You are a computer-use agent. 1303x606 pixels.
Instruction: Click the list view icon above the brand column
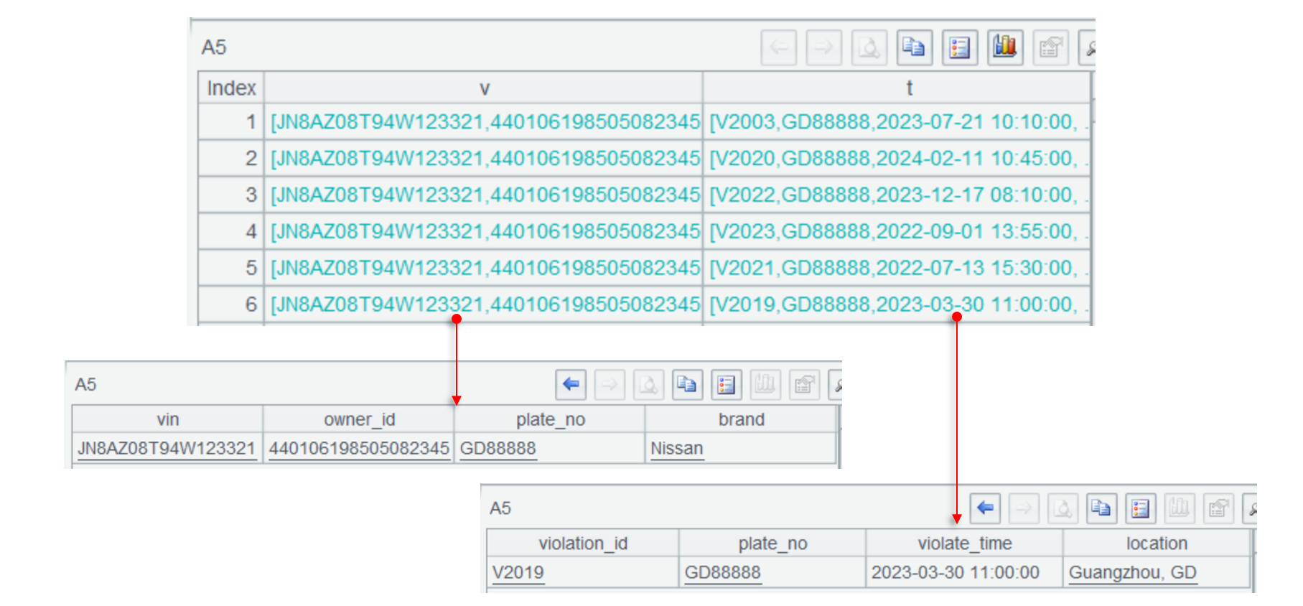726,385
